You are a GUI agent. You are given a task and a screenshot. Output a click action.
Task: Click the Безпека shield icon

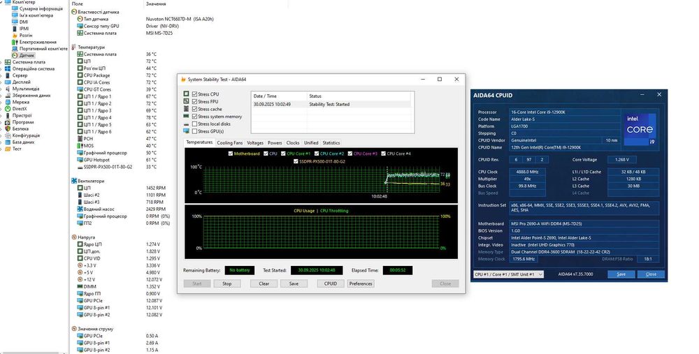[8, 128]
